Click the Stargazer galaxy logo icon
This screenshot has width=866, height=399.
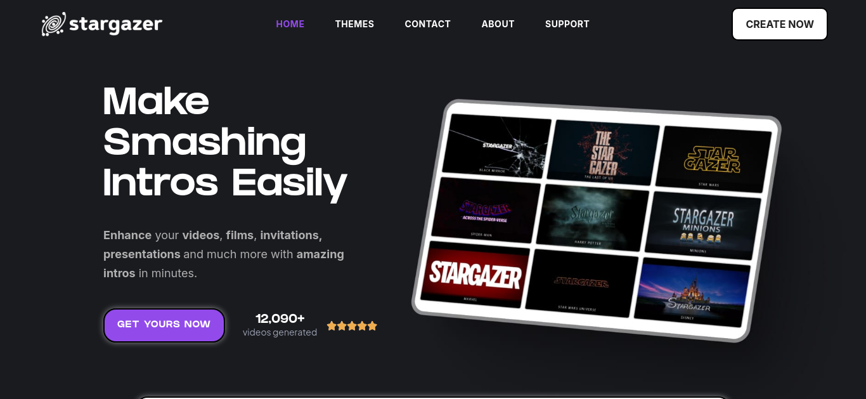[54, 24]
